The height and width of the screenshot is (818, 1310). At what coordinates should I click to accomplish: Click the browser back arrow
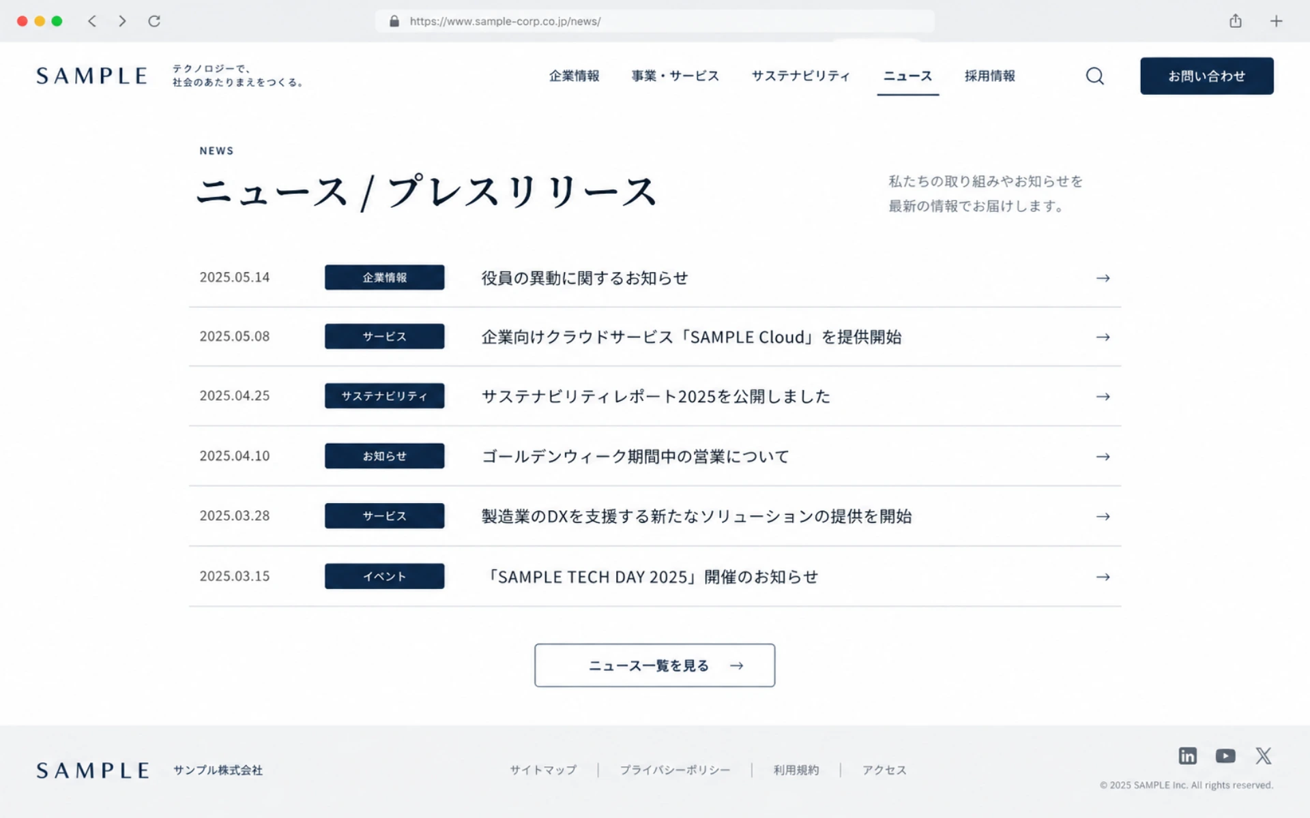(x=92, y=21)
